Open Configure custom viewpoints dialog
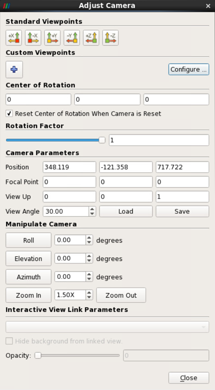This screenshot has width=215, height=390. 189,69
